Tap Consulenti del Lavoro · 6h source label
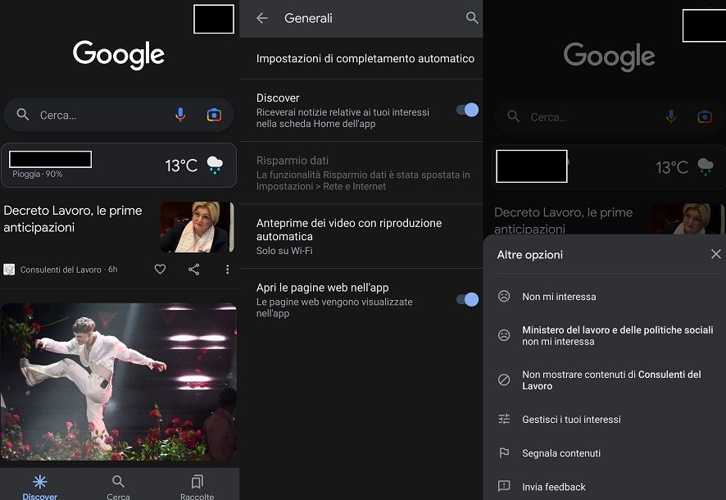This screenshot has width=726, height=500. point(69,270)
